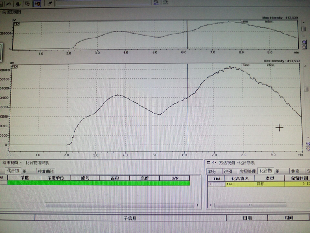Click the ID# column header

tap(217, 178)
